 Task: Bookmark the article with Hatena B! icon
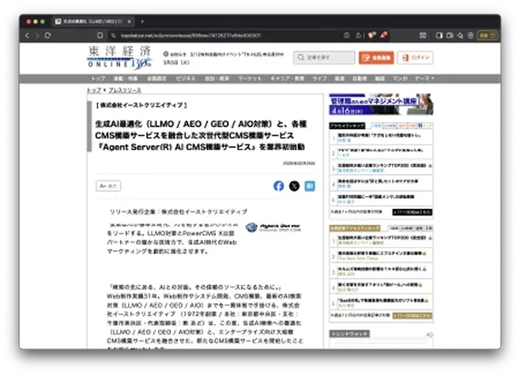point(310,186)
